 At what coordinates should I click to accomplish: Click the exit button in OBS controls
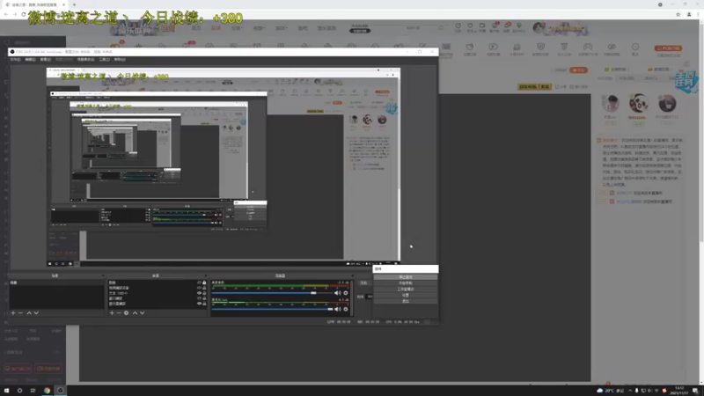pyautogui.click(x=406, y=301)
